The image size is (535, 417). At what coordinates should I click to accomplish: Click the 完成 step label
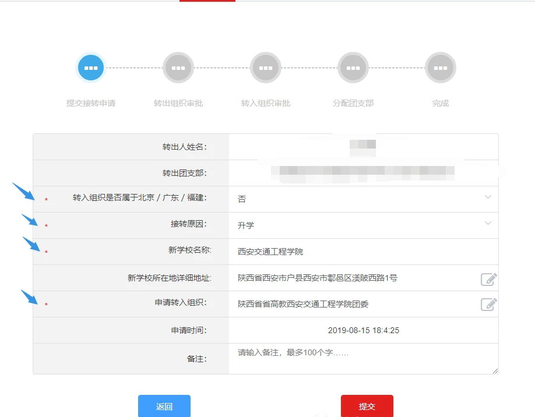tap(440, 103)
